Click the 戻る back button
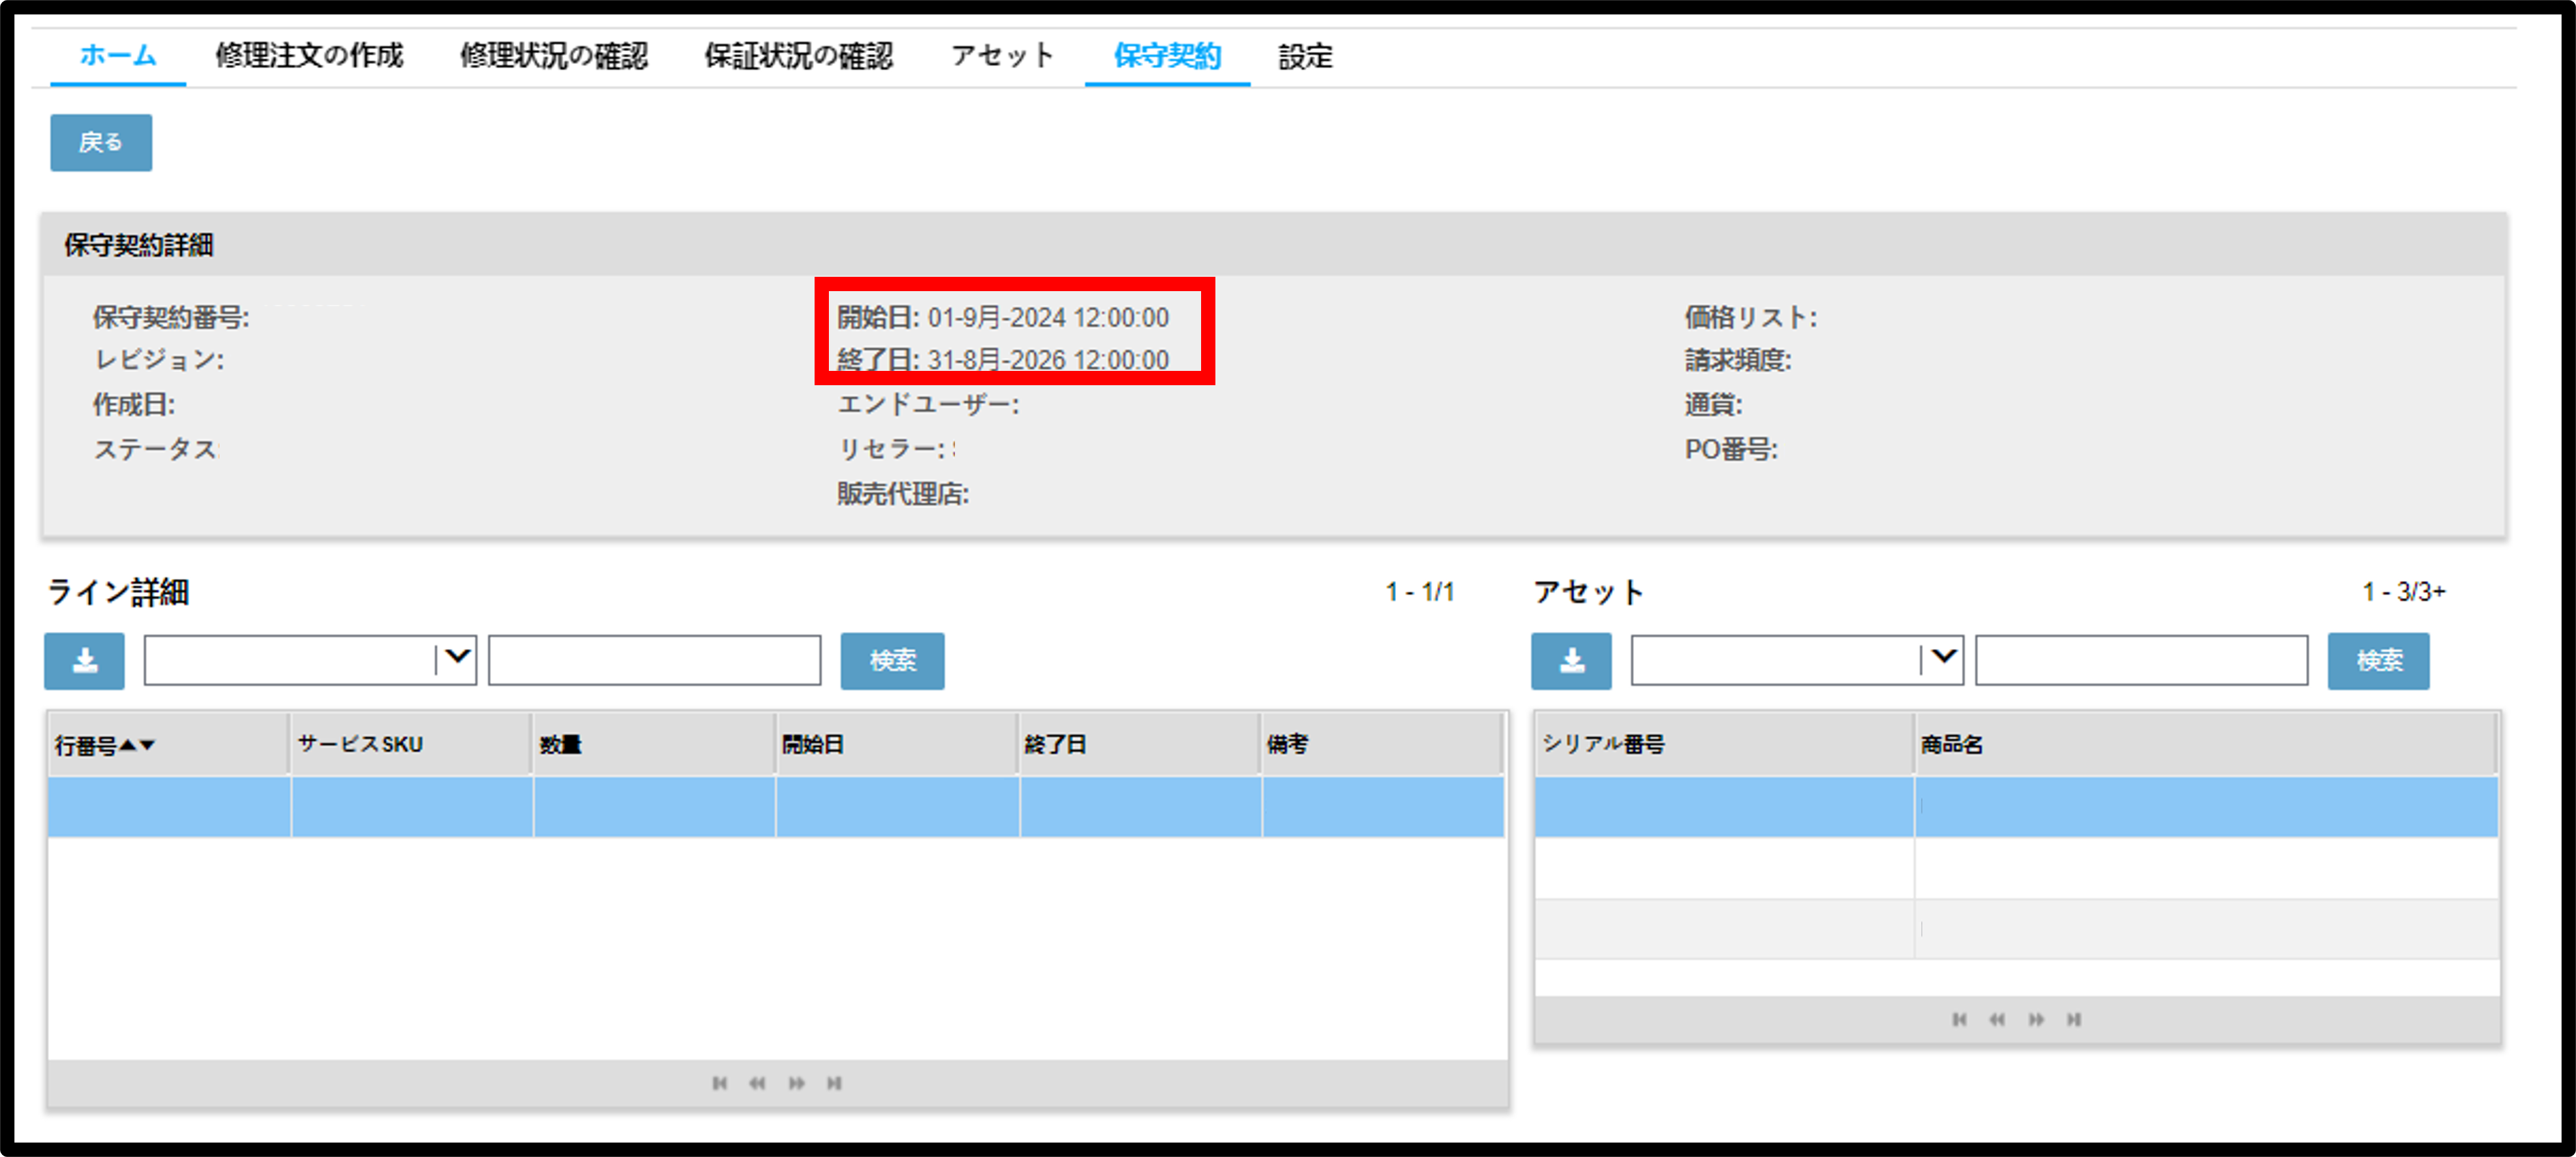This screenshot has width=2576, height=1157. click(101, 142)
